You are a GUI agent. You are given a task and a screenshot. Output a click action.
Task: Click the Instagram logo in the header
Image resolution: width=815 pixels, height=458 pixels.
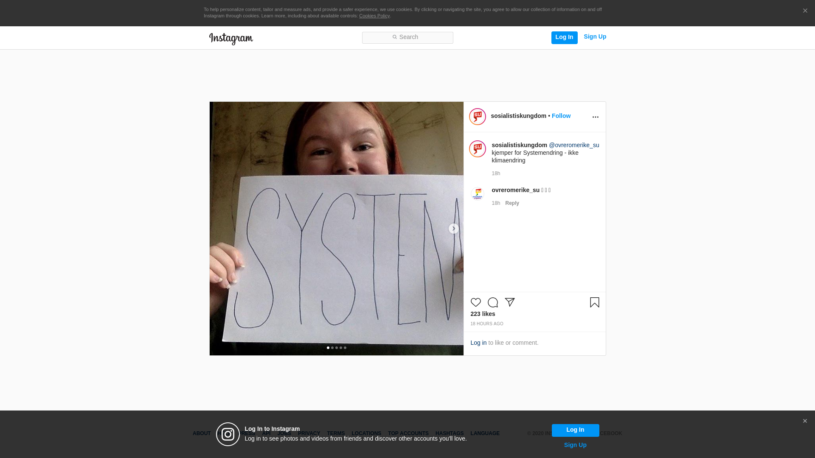[x=231, y=39]
